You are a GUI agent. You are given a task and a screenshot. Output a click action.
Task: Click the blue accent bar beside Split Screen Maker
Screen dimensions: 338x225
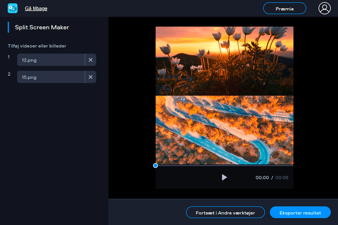[9, 27]
